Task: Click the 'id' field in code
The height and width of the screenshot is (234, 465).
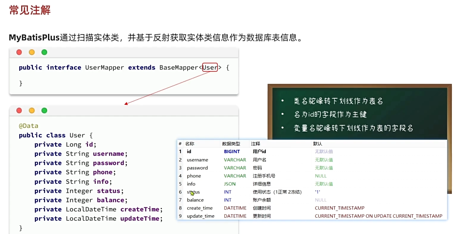Action: click(89, 145)
